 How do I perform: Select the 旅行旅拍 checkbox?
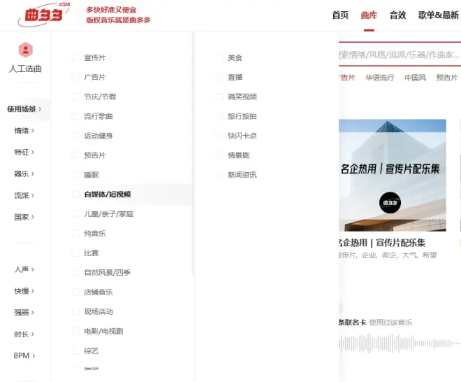(219, 116)
